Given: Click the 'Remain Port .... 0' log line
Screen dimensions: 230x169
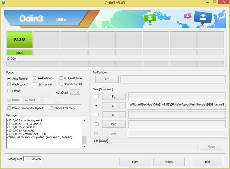Looking at the screenshot, I should pyautogui.click(x=26, y=134).
